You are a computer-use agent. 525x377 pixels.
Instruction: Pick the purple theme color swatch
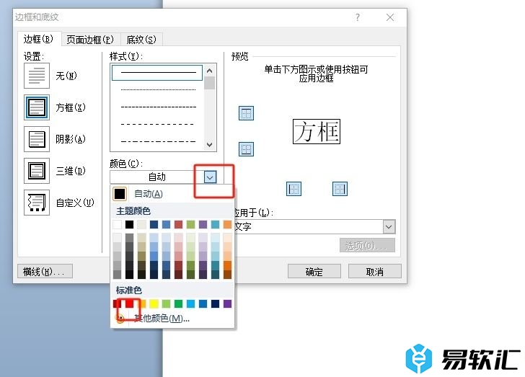pyautogui.click(x=203, y=224)
